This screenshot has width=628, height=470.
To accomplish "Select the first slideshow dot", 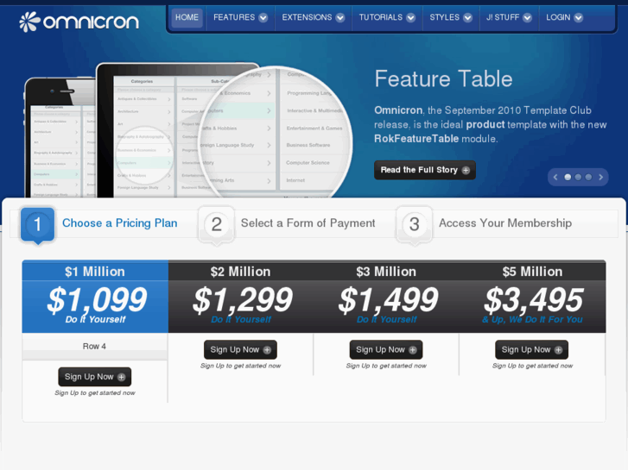I will (x=568, y=177).
